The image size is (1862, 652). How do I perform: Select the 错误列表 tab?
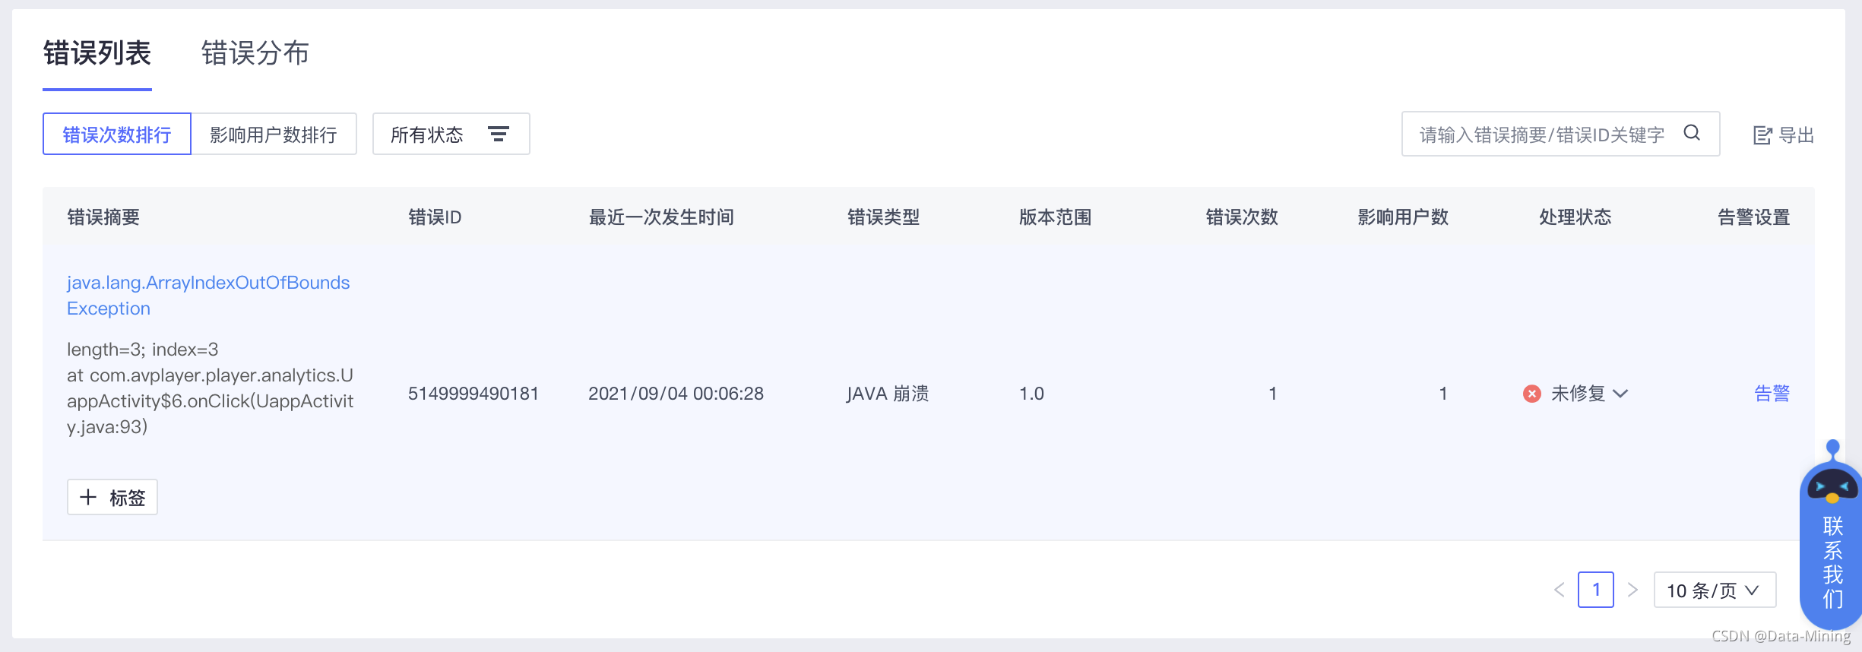tap(97, 53)
